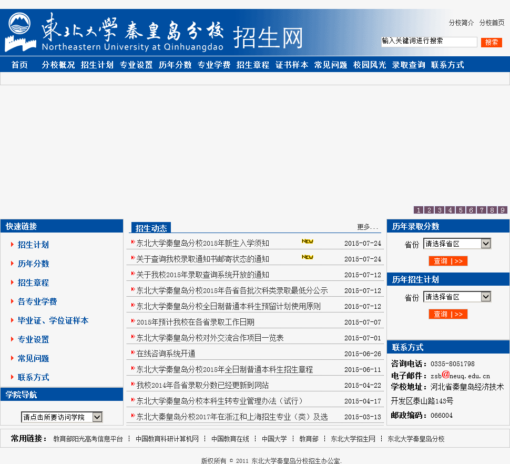Open 专业设置 in top navigation bar
Image resolution: width=510 pixels, height=464 pixels.
136,65
